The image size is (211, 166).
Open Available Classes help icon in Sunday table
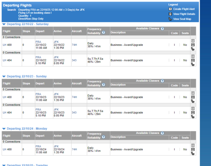(162, 81)
